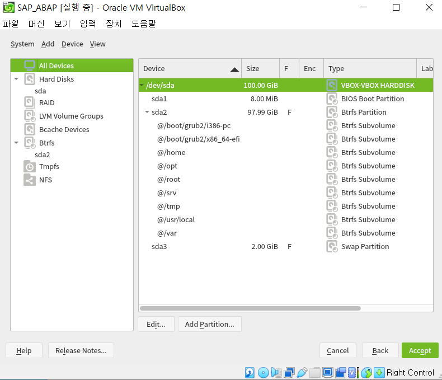
Task: Click the VBOX HARDDISK disk icon
Action: click(332, 85)
